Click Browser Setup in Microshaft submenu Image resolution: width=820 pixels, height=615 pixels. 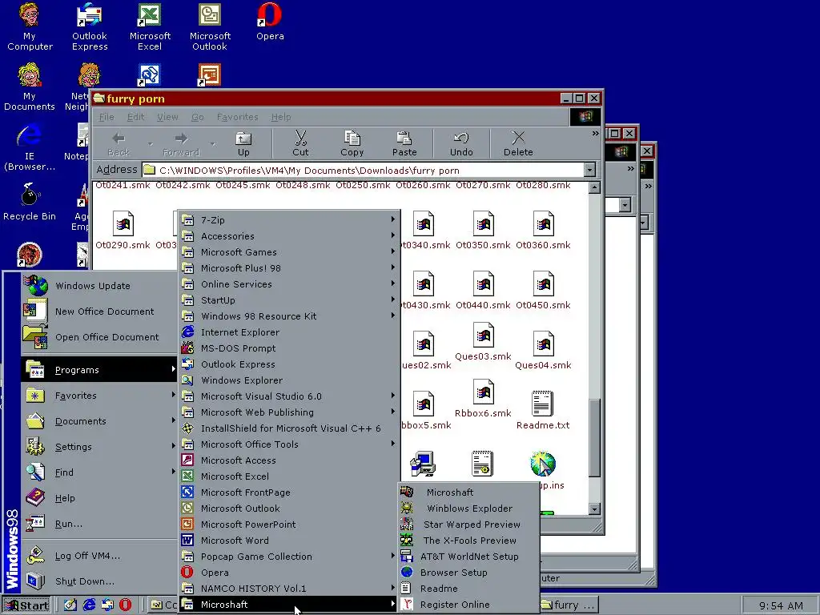468,573
